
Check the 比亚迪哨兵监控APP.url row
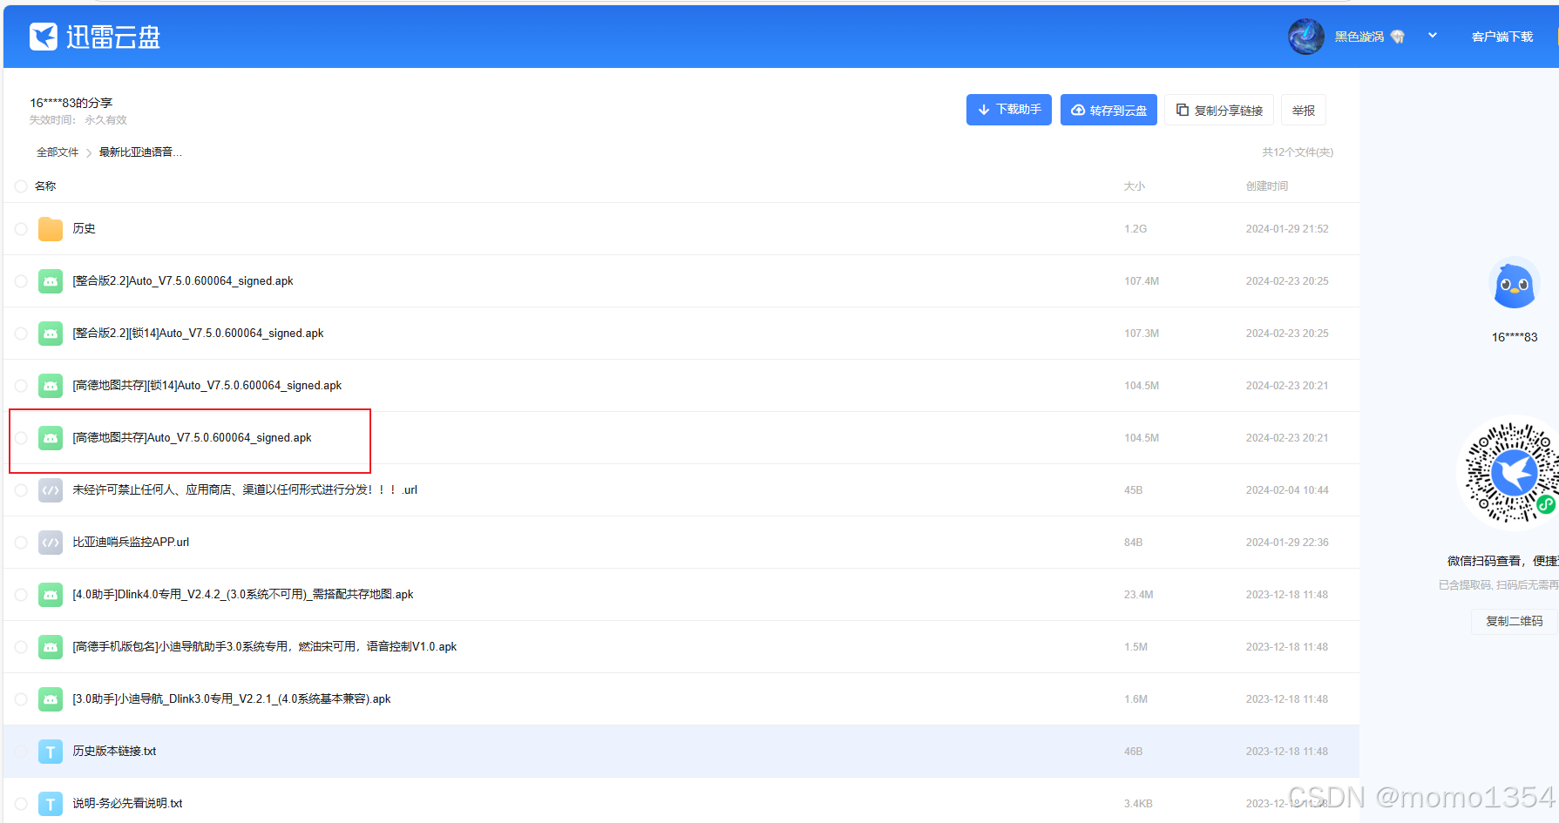(21, 543)
